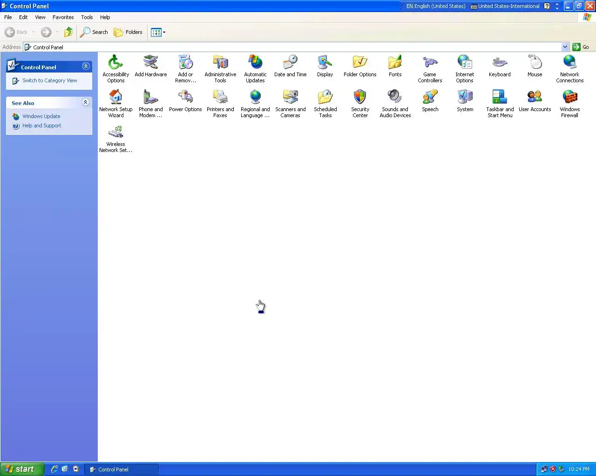Open Sounds and Audio Devices

tap(395, 103)
